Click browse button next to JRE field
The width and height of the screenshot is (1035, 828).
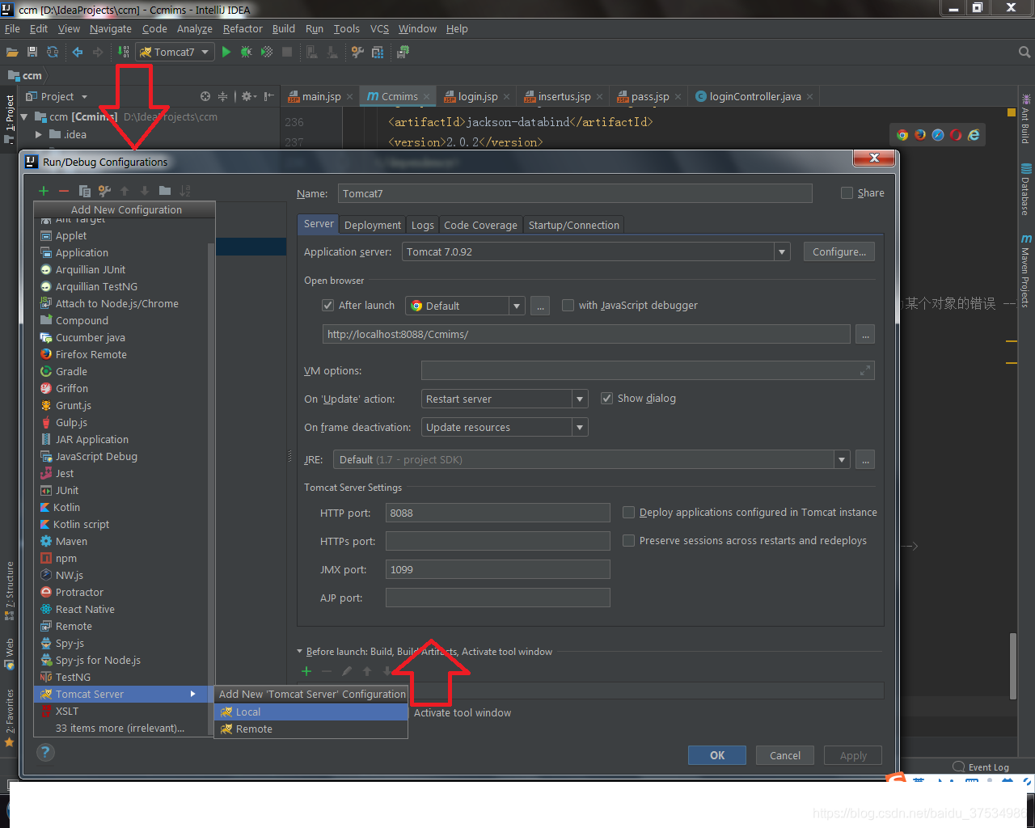pyautogui.click(x=865, y=459)
